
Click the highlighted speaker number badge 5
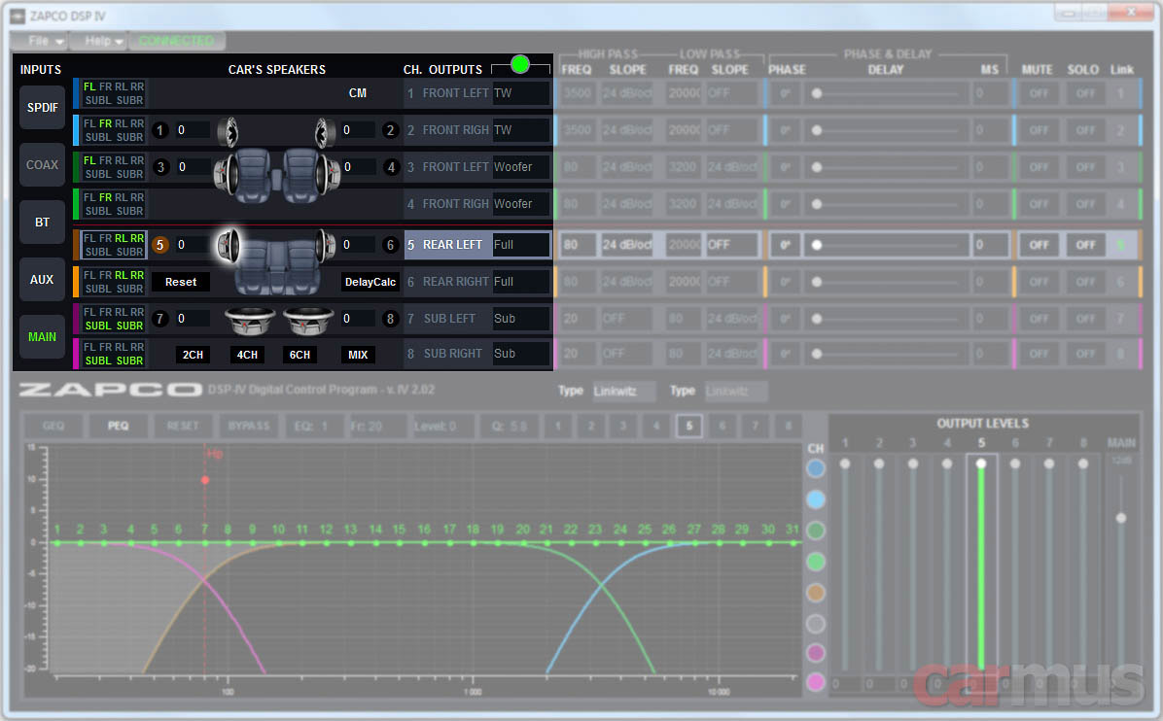[x=160, y=245]
